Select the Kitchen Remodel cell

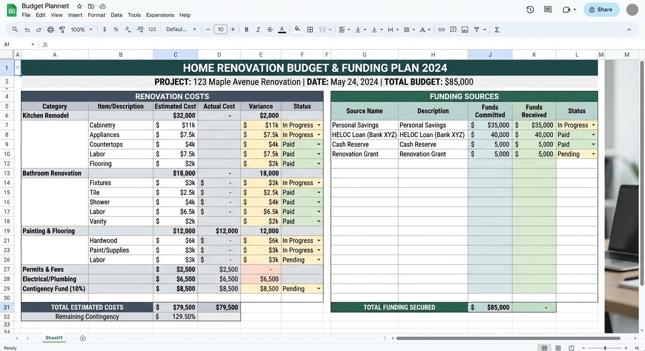[55, 116]
